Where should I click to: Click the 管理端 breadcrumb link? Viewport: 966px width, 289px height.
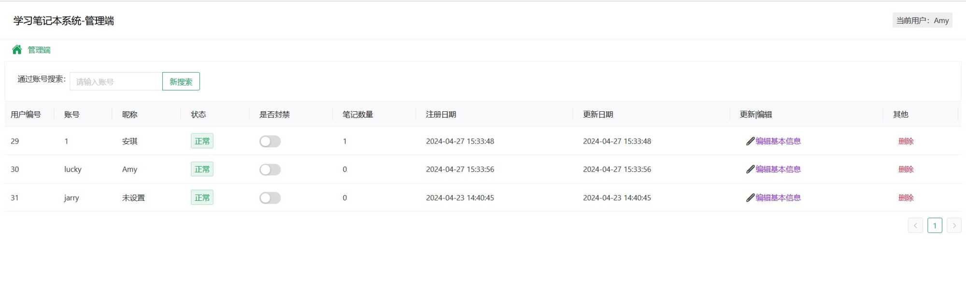[39, 50]
